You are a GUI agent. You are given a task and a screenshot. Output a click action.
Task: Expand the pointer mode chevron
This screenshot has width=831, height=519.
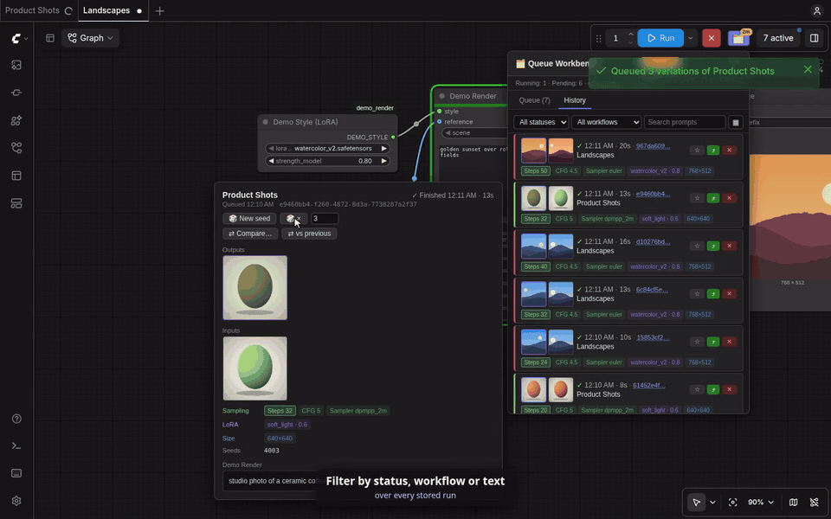coord(712,502)
